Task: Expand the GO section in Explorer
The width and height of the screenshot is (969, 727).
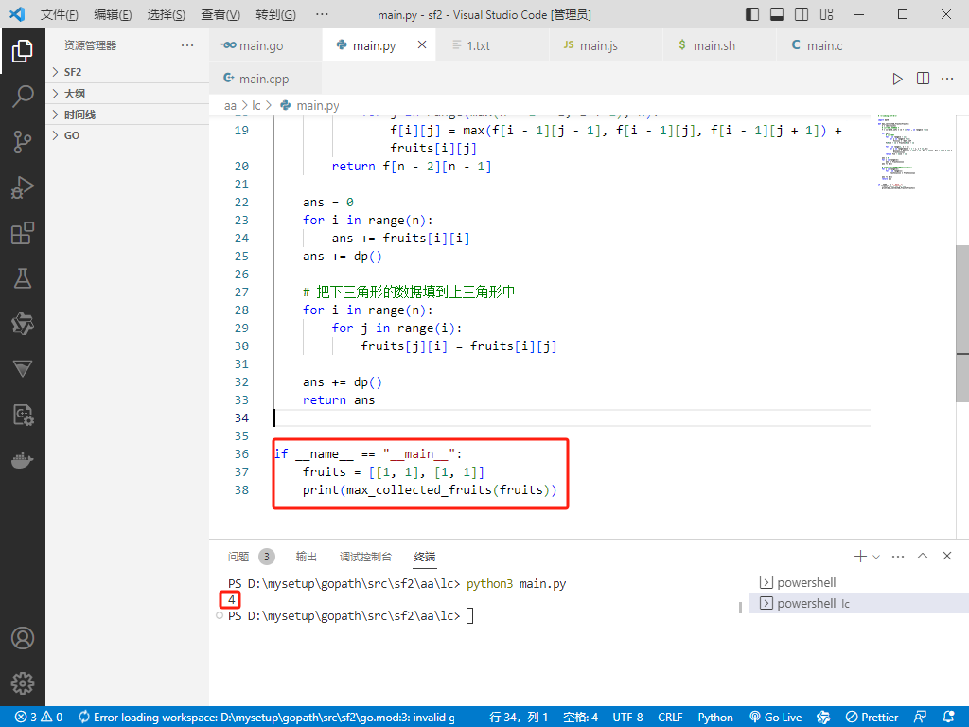Action: coord(128,135)
